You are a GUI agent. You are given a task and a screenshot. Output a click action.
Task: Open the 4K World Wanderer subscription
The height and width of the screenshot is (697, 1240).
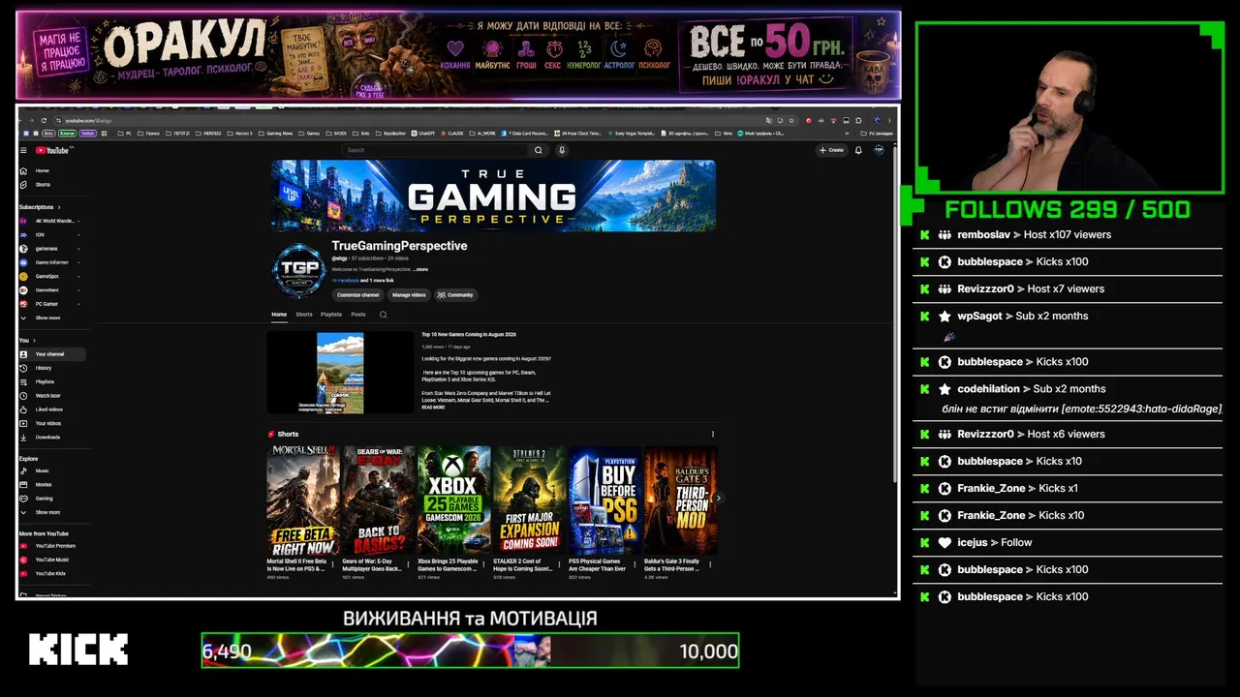pyautogui.click(x=50, y=221)
